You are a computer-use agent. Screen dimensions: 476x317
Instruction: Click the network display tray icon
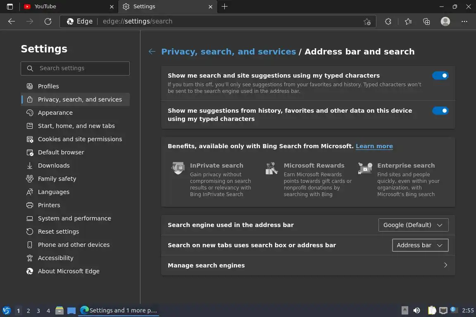(443, 310)
